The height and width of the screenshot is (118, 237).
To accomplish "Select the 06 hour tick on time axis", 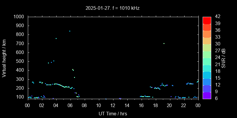I will [70, 106].
